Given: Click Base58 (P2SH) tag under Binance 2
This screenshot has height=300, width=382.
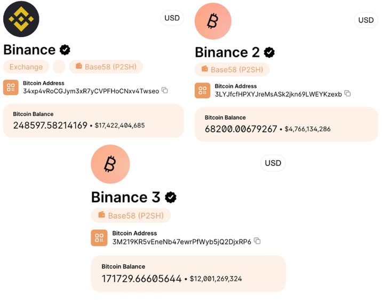Looking at the screenshot, I should coord(232,69).
